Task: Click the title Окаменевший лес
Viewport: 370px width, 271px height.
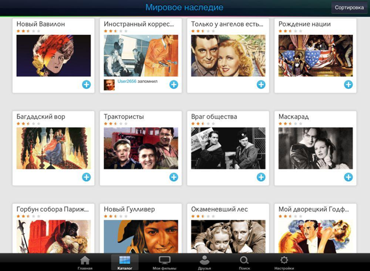Action: (219, 209)
